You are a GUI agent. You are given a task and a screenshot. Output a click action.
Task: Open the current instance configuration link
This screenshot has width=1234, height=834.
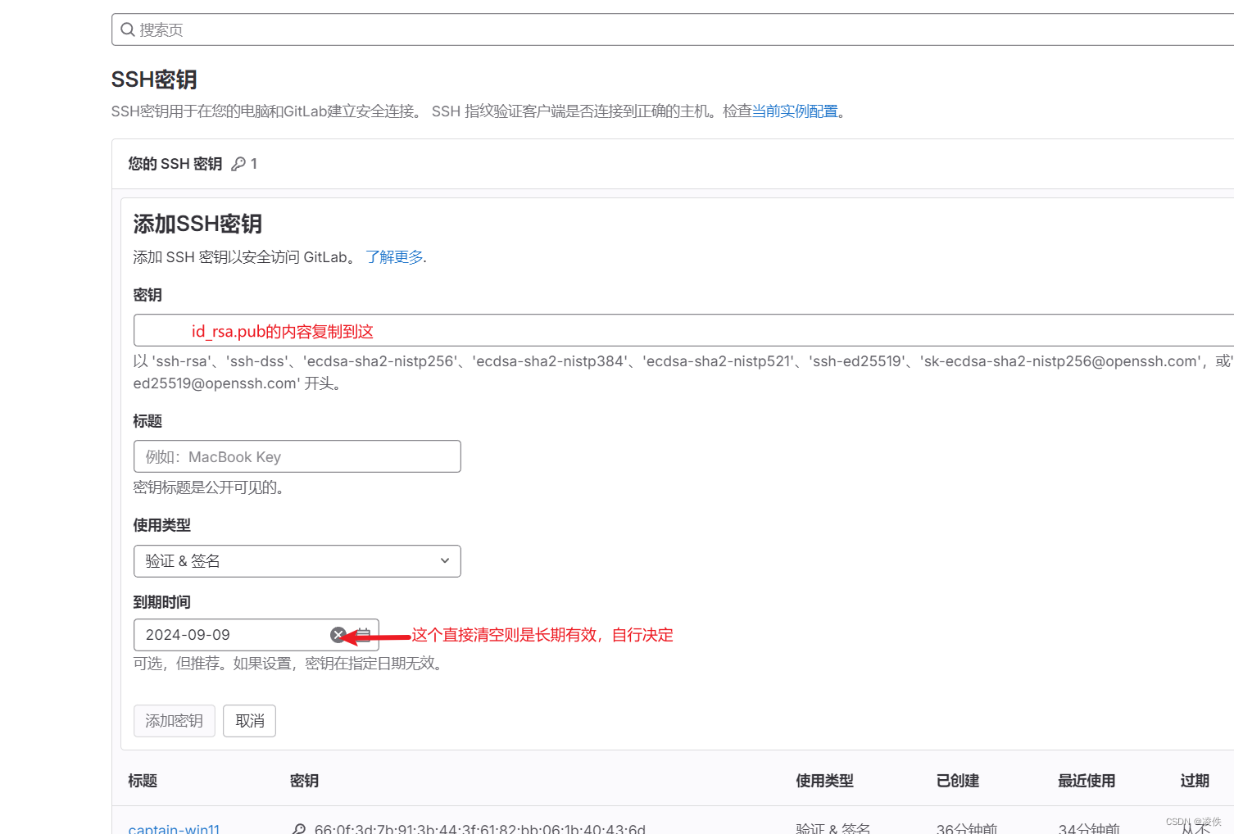795,111
